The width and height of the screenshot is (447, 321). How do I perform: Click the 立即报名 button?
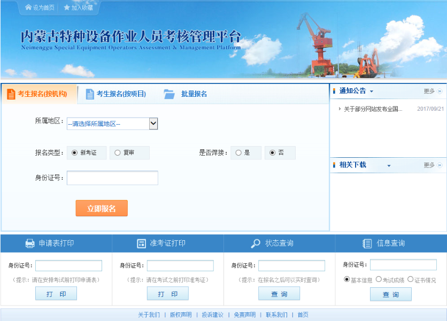[x=101, y=208]
